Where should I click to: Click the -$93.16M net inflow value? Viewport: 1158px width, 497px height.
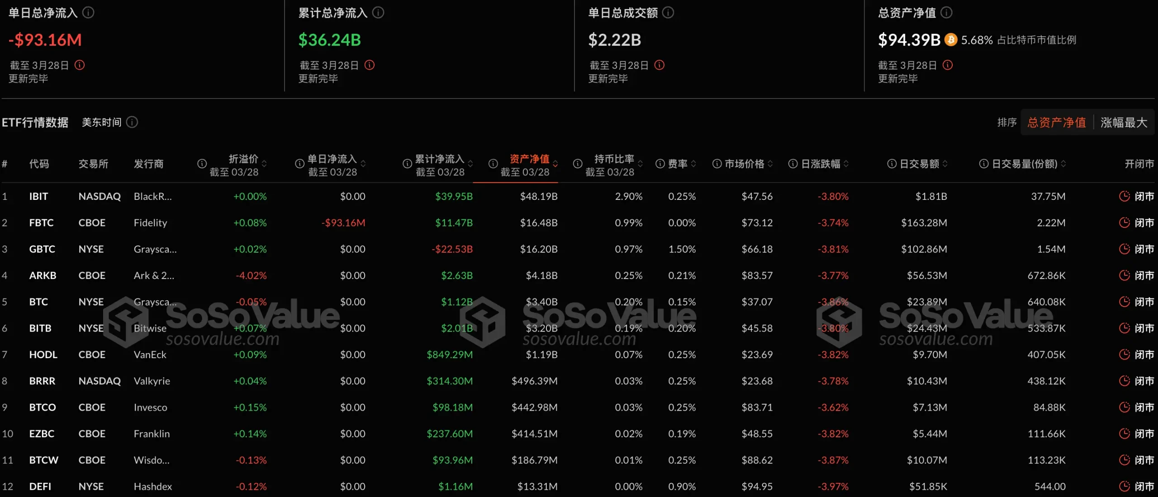[343, 222]
